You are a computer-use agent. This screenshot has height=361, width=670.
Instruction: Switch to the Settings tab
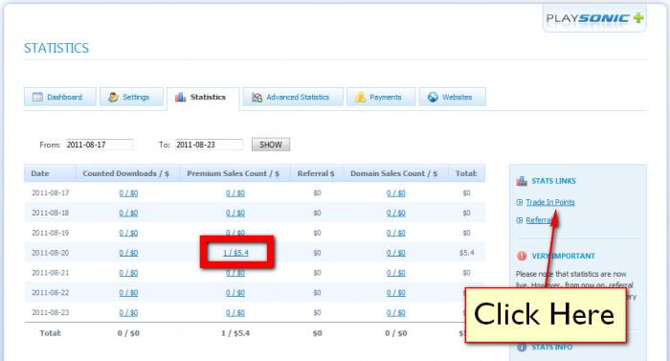[132, 97]
